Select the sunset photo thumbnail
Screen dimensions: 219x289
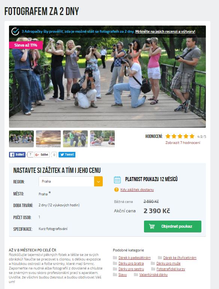click(x=48, y=139)
